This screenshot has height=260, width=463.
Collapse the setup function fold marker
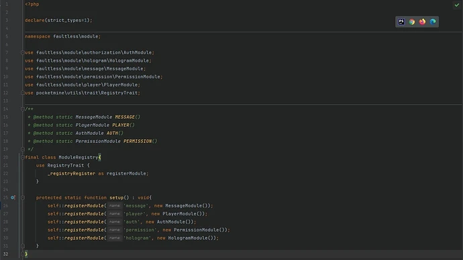click(23, 198)
